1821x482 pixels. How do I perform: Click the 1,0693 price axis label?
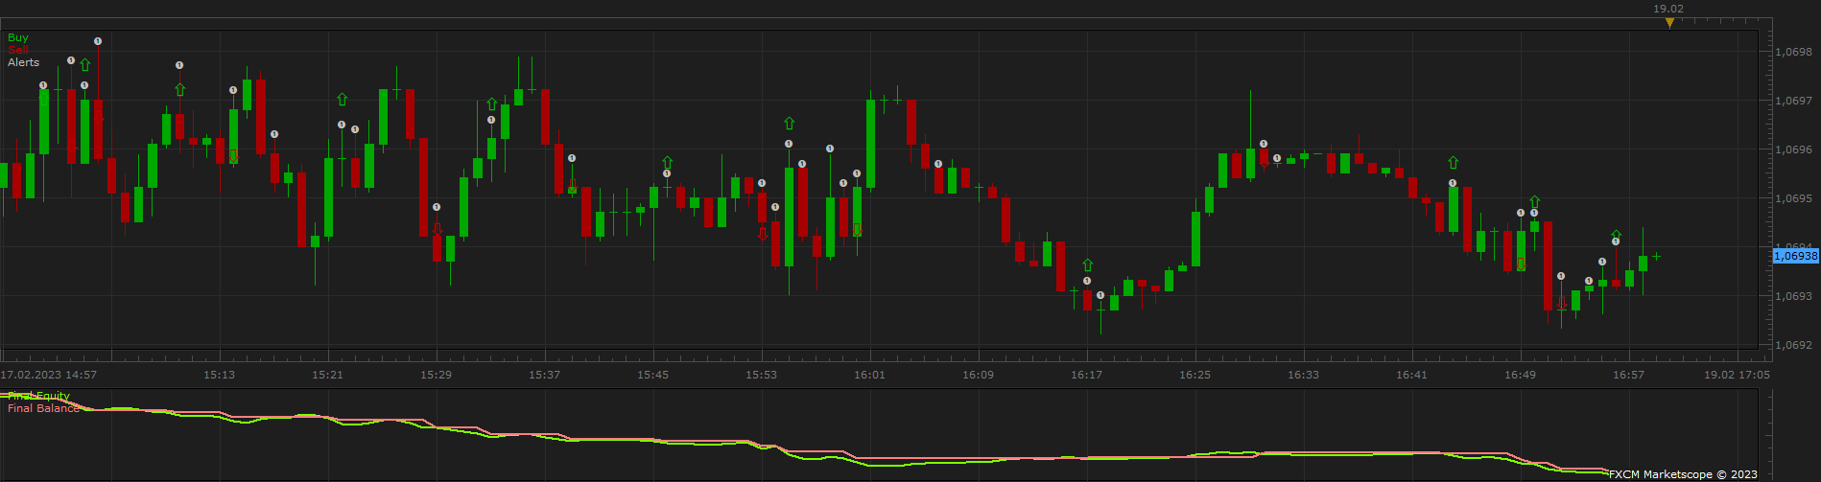tap(1793, 296)
